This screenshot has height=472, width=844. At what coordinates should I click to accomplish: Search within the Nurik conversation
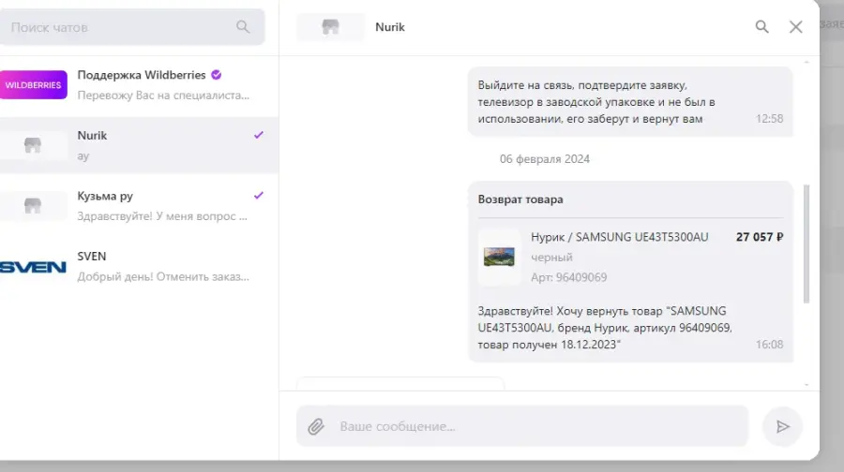(x=761, y=27)
